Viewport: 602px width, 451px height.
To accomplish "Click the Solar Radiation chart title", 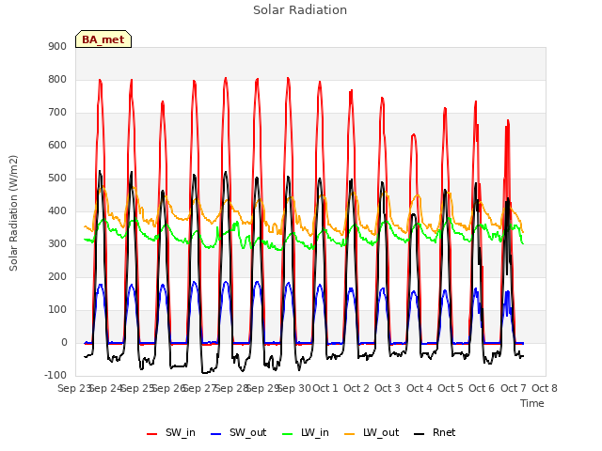I will pos(300,10).
